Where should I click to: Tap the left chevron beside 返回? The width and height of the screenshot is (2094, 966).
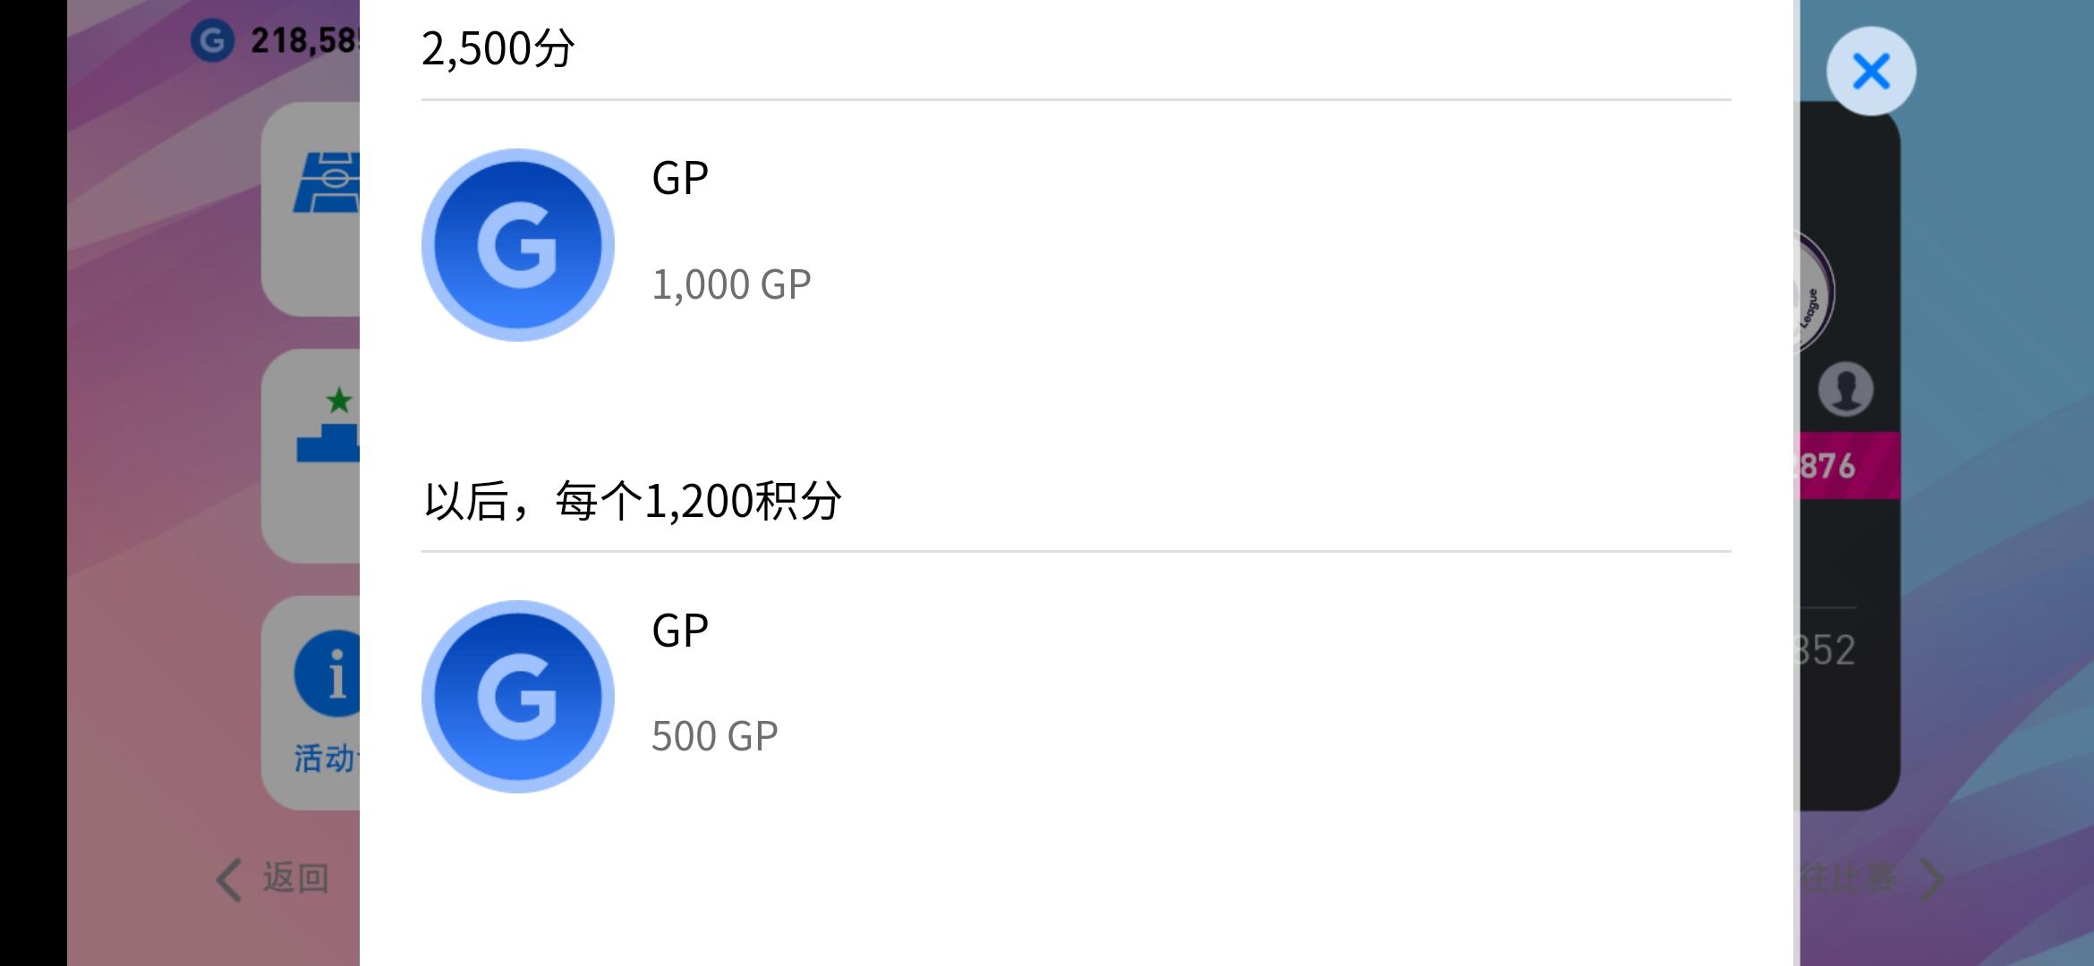[229, 880]
